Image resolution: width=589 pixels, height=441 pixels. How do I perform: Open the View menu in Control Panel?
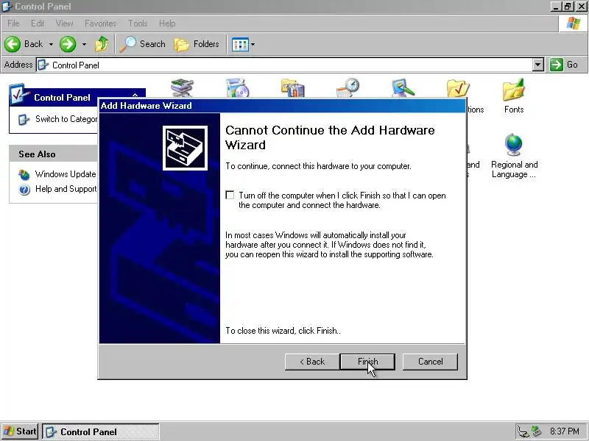(x=64, y=24)
